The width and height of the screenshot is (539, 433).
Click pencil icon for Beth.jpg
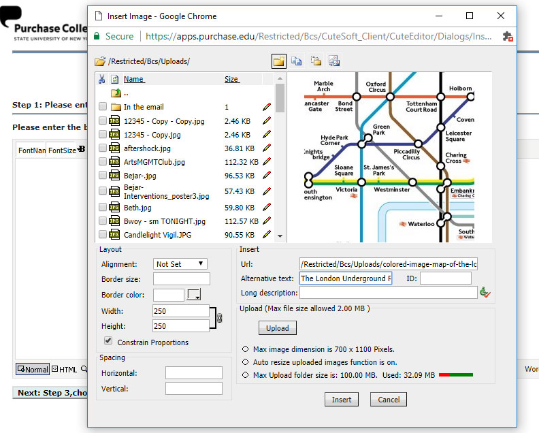[267, 208]
